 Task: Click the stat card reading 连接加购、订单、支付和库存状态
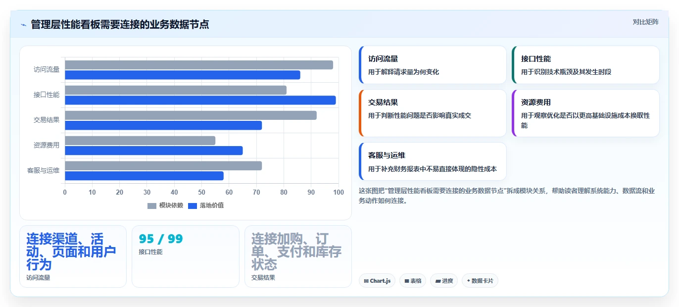click(298, 256)
